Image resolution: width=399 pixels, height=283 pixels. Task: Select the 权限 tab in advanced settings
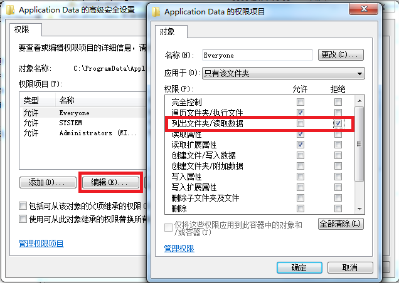coord(22,30)
